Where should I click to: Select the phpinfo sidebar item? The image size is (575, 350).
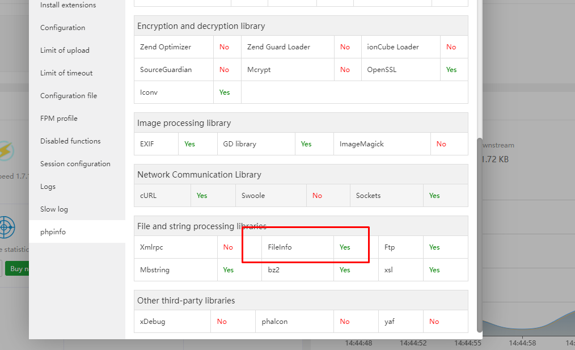pos(53,232)
